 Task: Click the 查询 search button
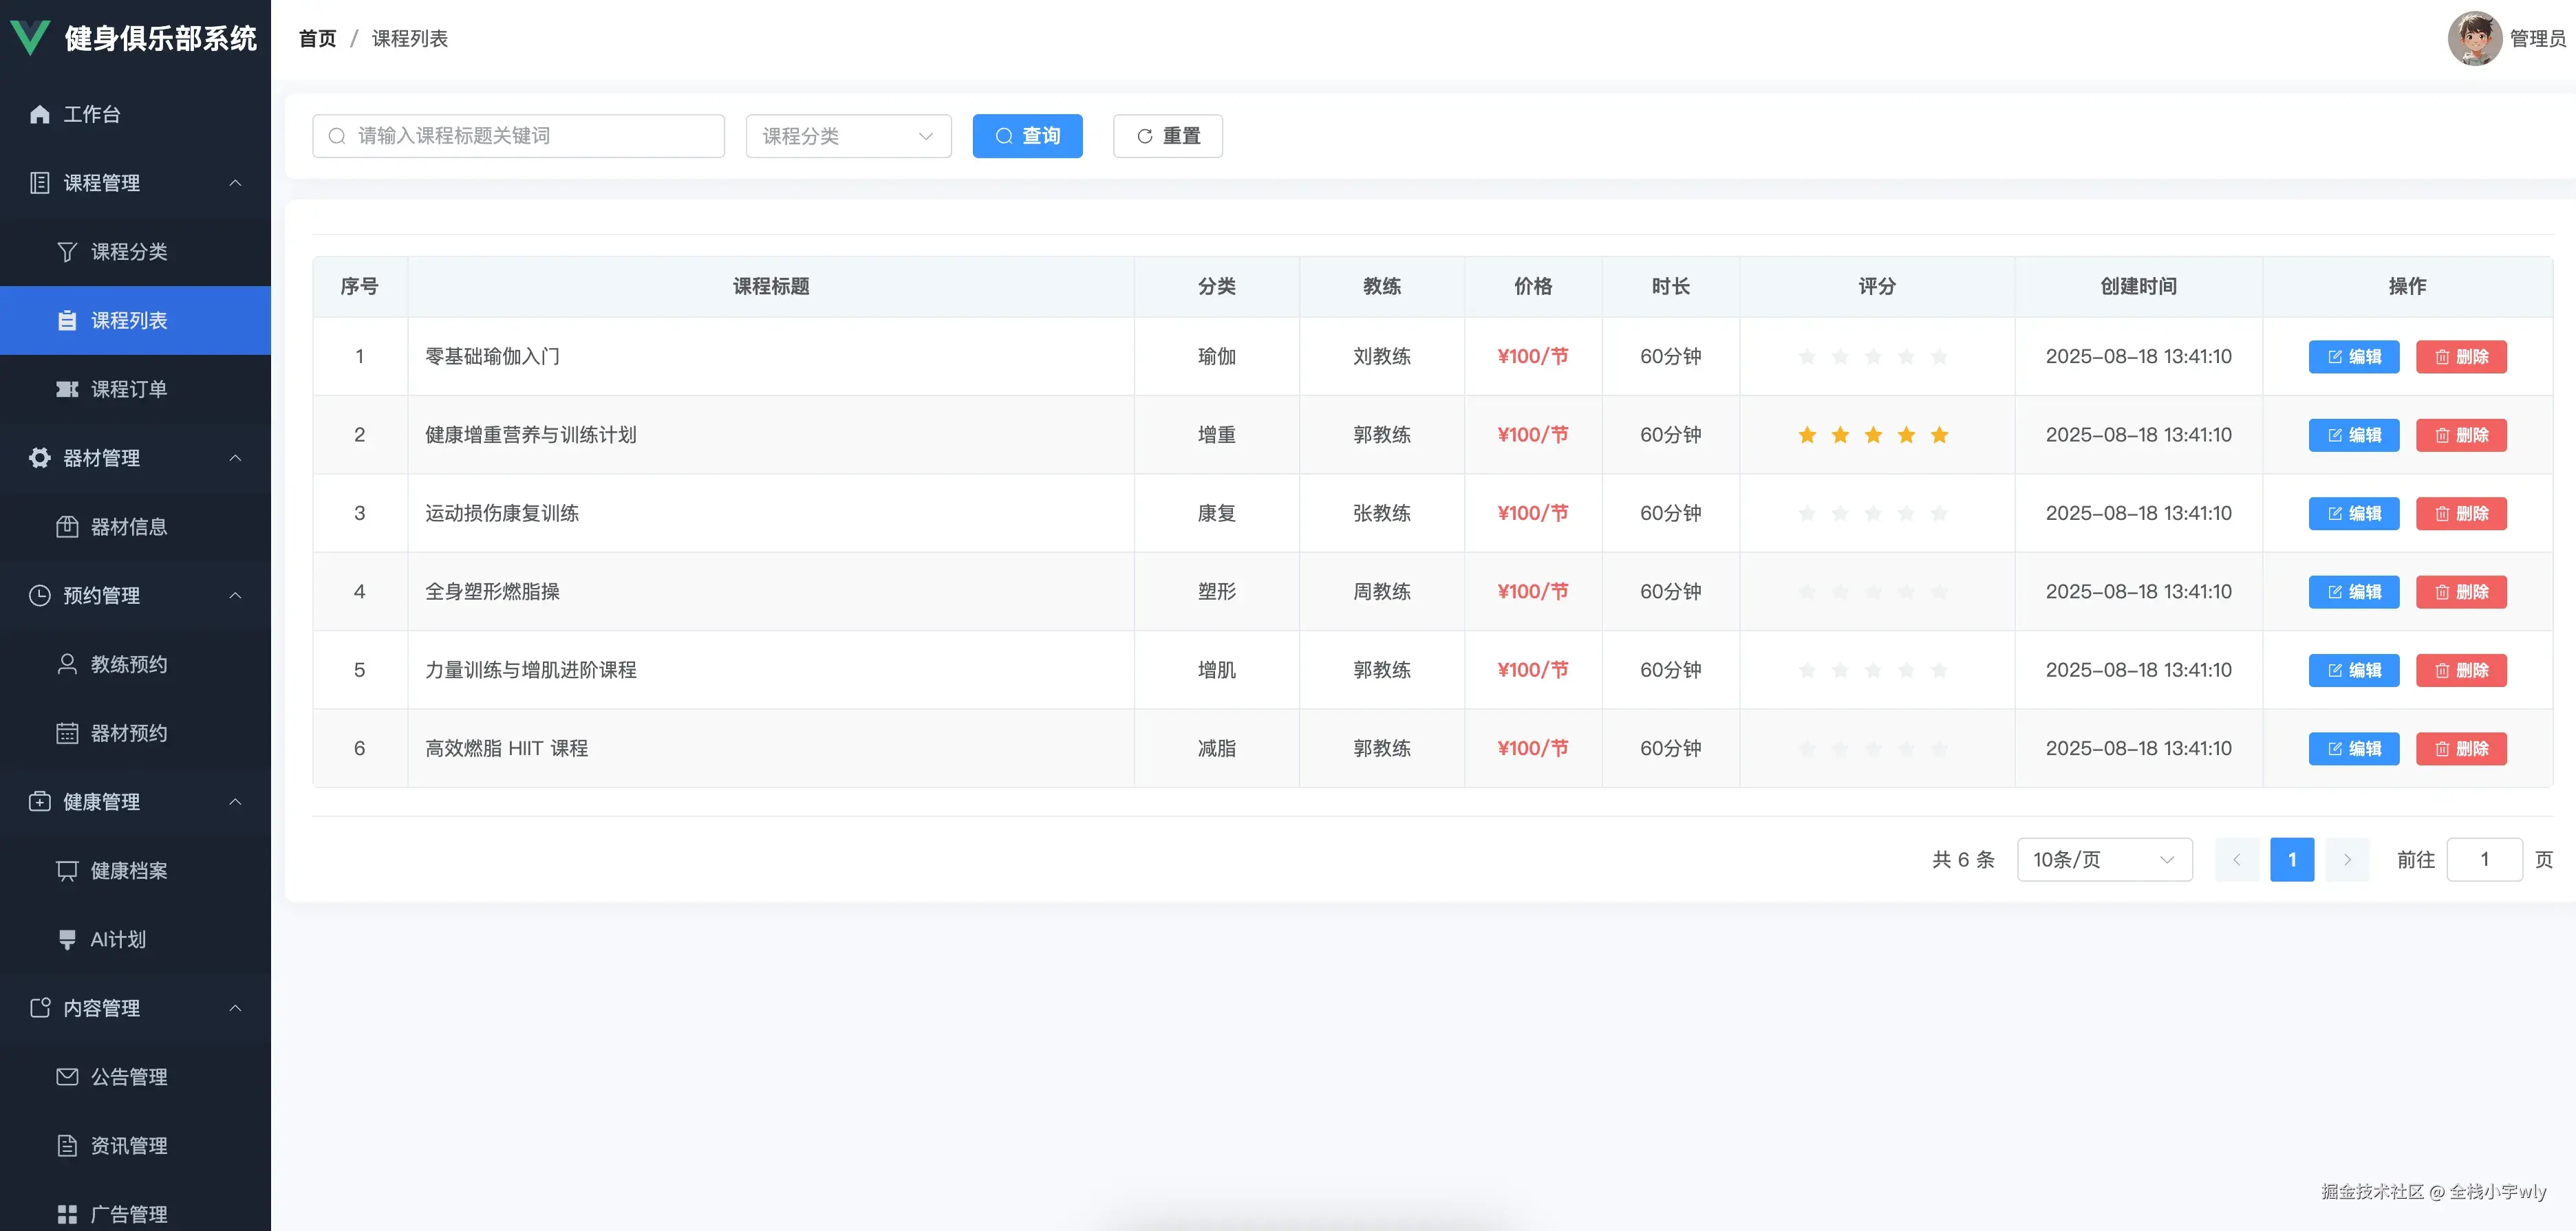1027,136
